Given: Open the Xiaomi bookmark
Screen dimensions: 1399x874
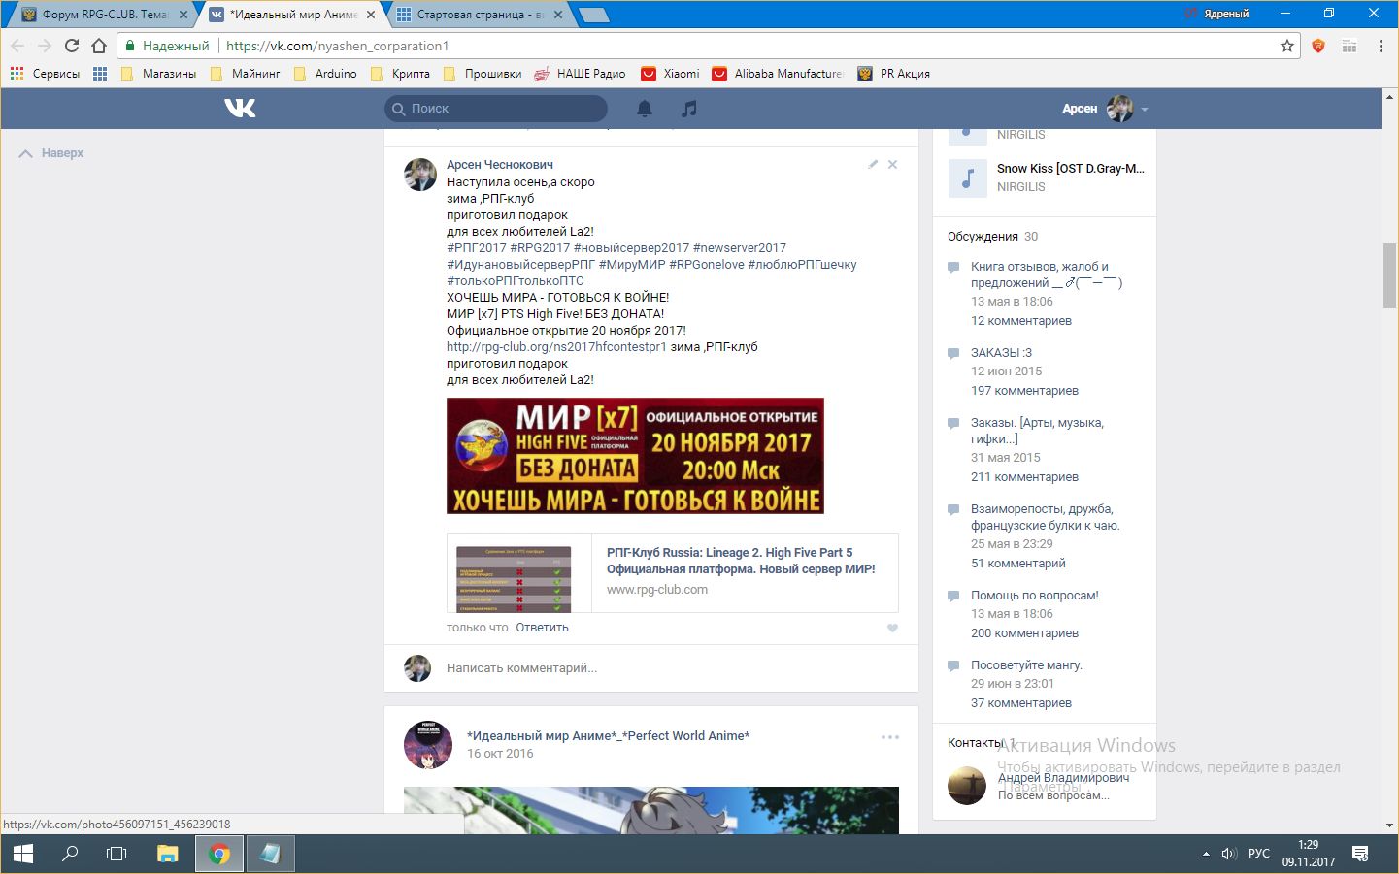Looking at the screenshot, I should [x=670, y=74].
